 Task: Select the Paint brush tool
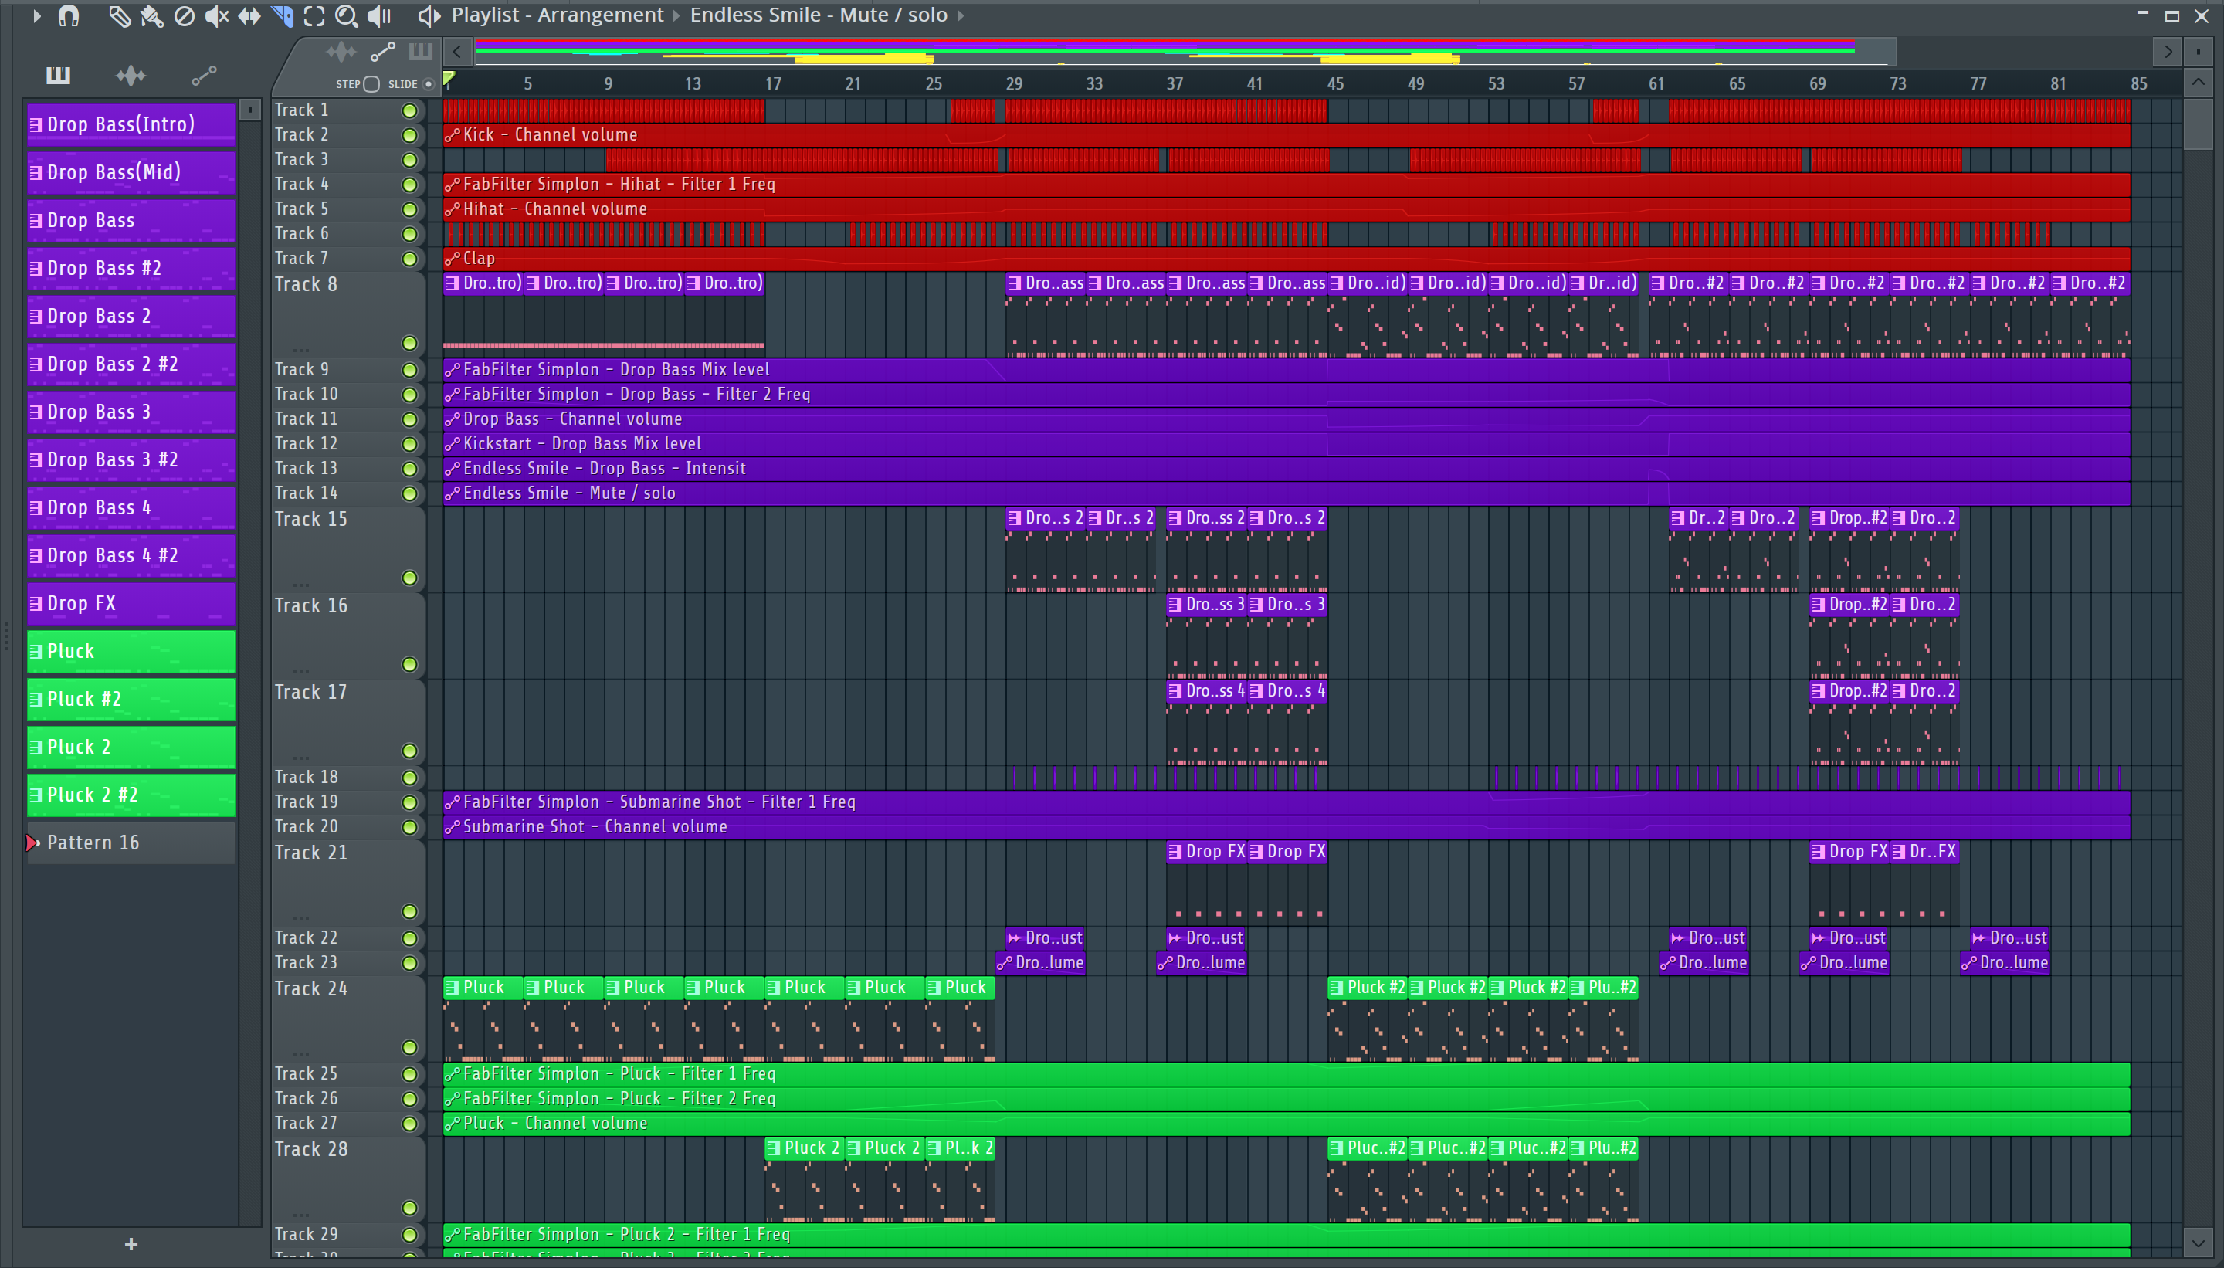tap(151, 15)
